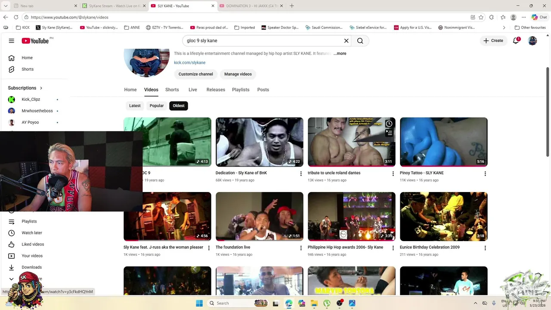Open Copilot Chat in browser toolbar
Screen dimensions: 551x310
click(539, 17)
